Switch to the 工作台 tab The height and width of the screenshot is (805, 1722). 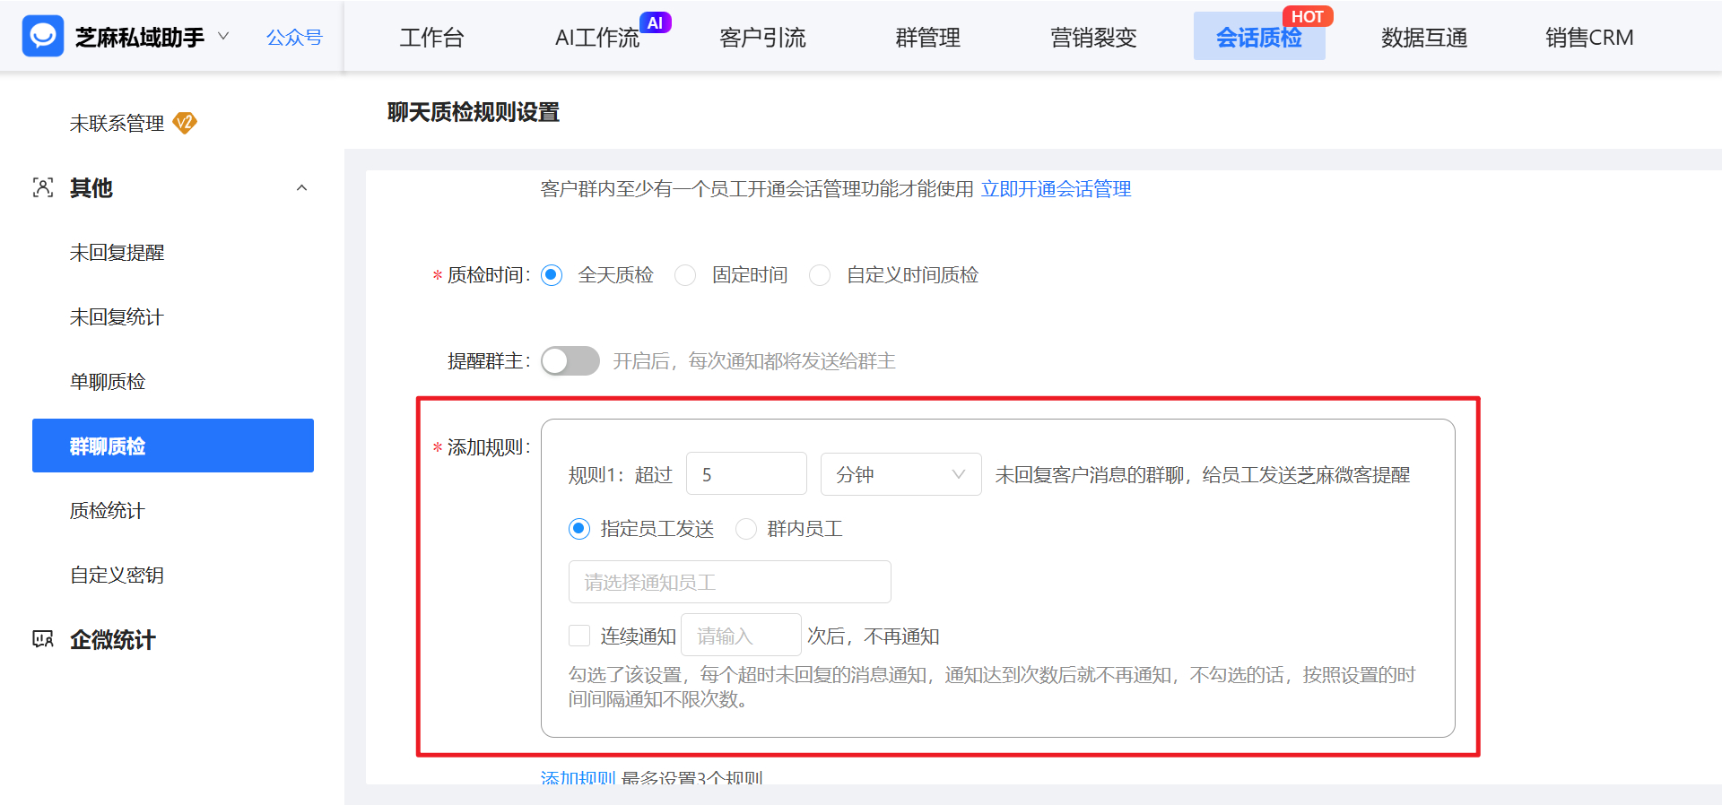pyautogui.click(x=431, y=38)
